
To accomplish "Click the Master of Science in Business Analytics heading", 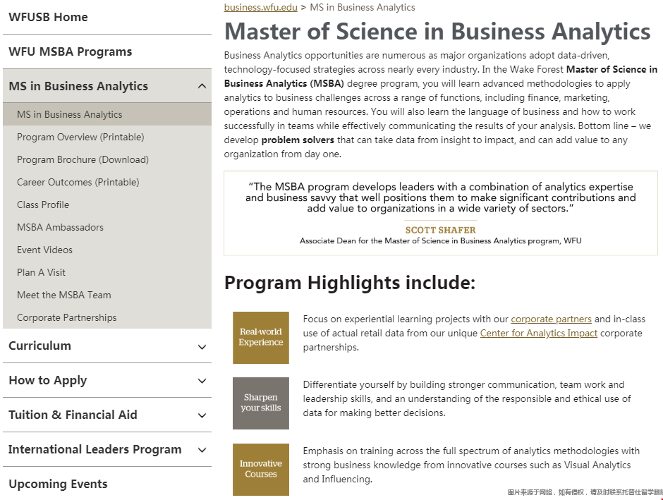I will coord(437,32).
